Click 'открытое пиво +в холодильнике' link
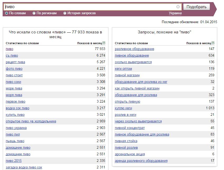224x170 pixels. coord(31,121)
